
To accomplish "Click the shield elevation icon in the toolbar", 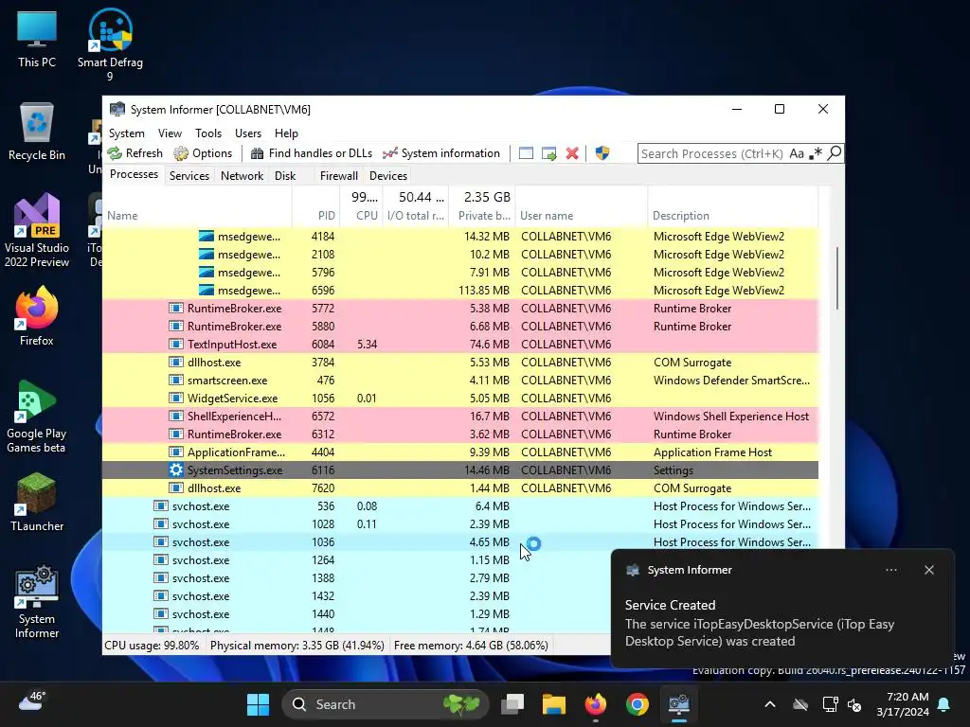I will point(602,153).
